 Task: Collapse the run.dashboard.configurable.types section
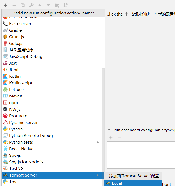[x=109, y=130]
